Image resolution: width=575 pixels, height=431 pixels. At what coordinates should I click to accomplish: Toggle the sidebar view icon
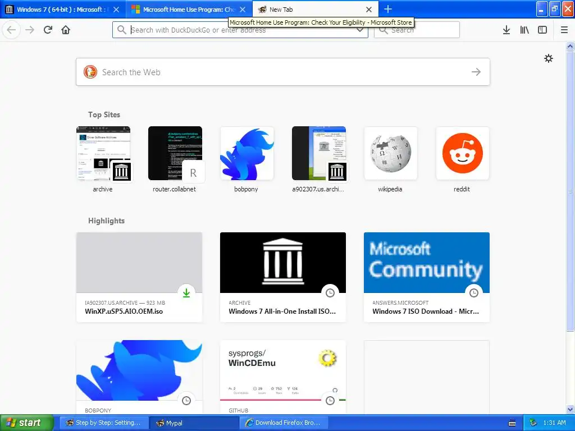[x=542, y=30]
